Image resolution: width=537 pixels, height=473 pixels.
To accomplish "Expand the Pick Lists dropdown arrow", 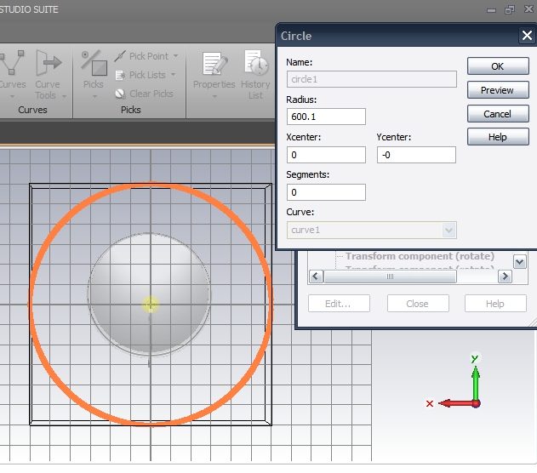I will 174,75.
